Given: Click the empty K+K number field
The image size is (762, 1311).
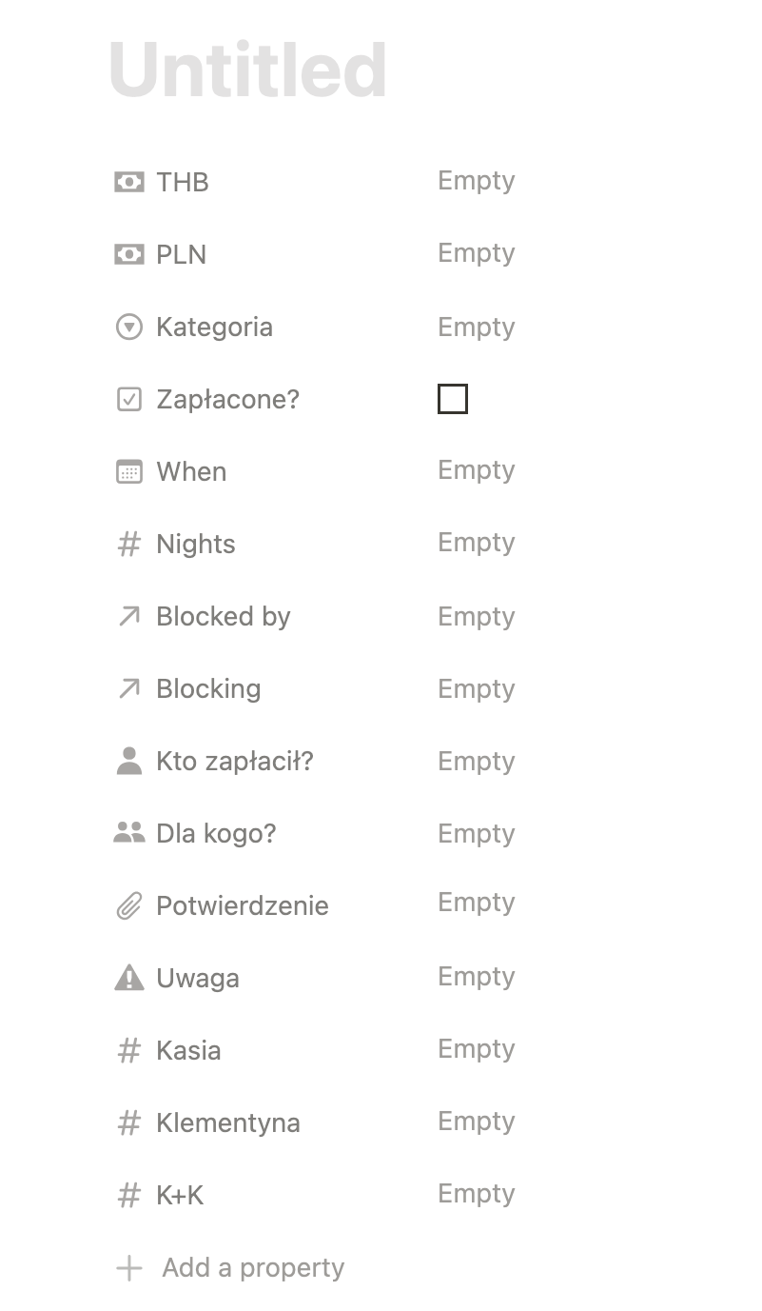Looking at the screenshot, I should coord(476,1194).
